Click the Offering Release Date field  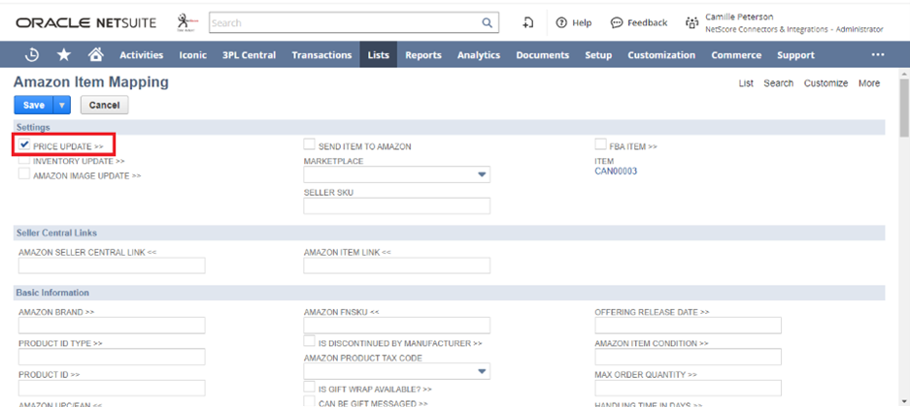click(689, 326)
